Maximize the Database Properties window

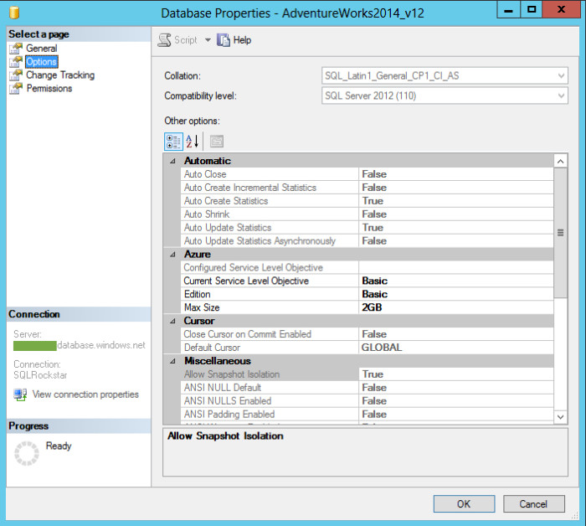532,10
